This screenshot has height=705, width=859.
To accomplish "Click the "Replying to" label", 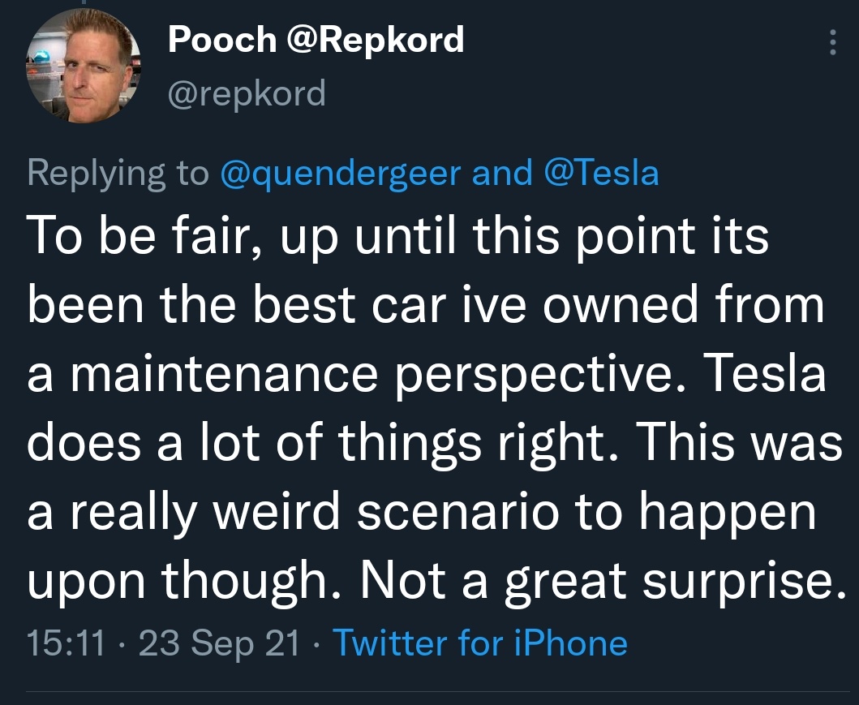I will click(118, 174).
